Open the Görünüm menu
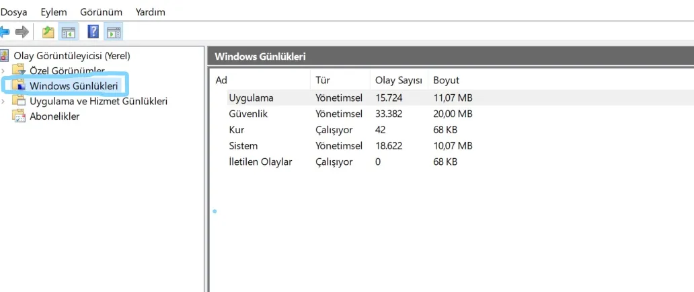Viewport: 694px width, 292px height. [x=101, y=12]
